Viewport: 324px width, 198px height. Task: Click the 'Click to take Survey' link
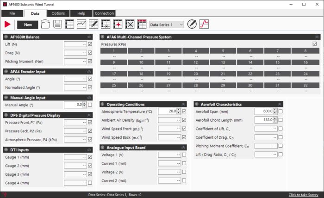[x=303, y=195]
